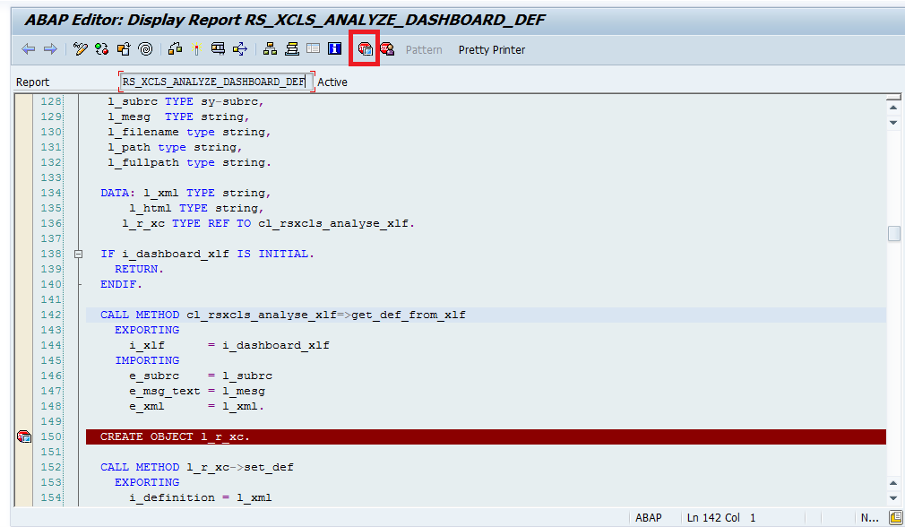Click the 'N...' status bar field

[x=869, y=518]
